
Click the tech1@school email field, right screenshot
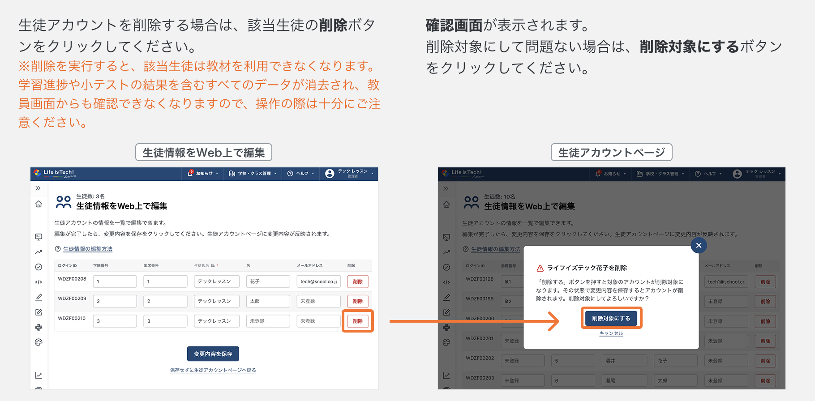tap(726, 282)
